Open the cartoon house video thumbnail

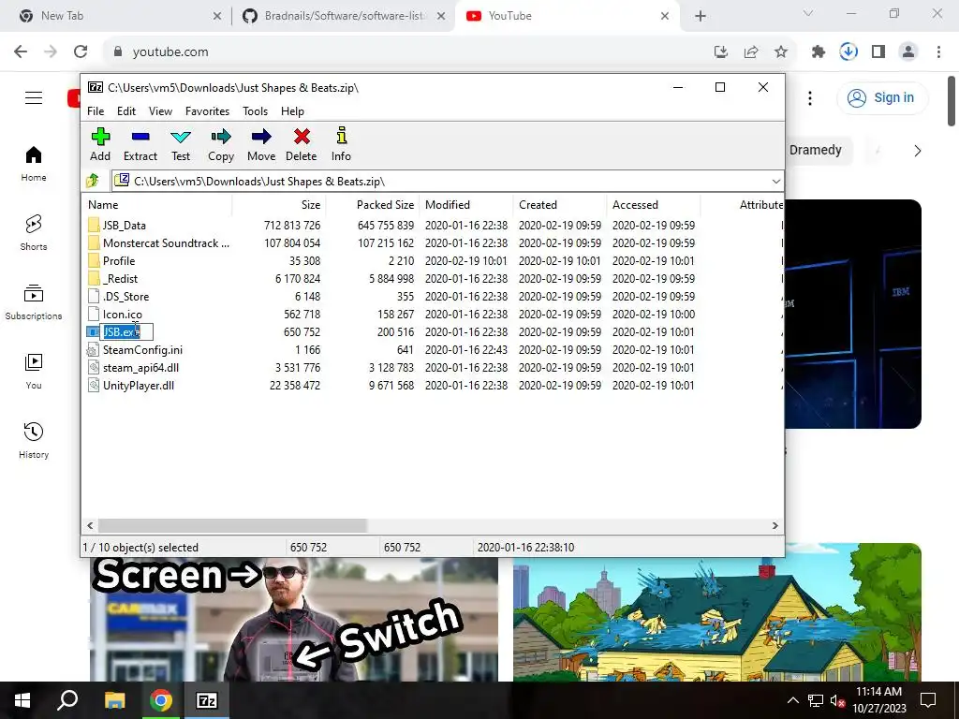click(716, 612)
